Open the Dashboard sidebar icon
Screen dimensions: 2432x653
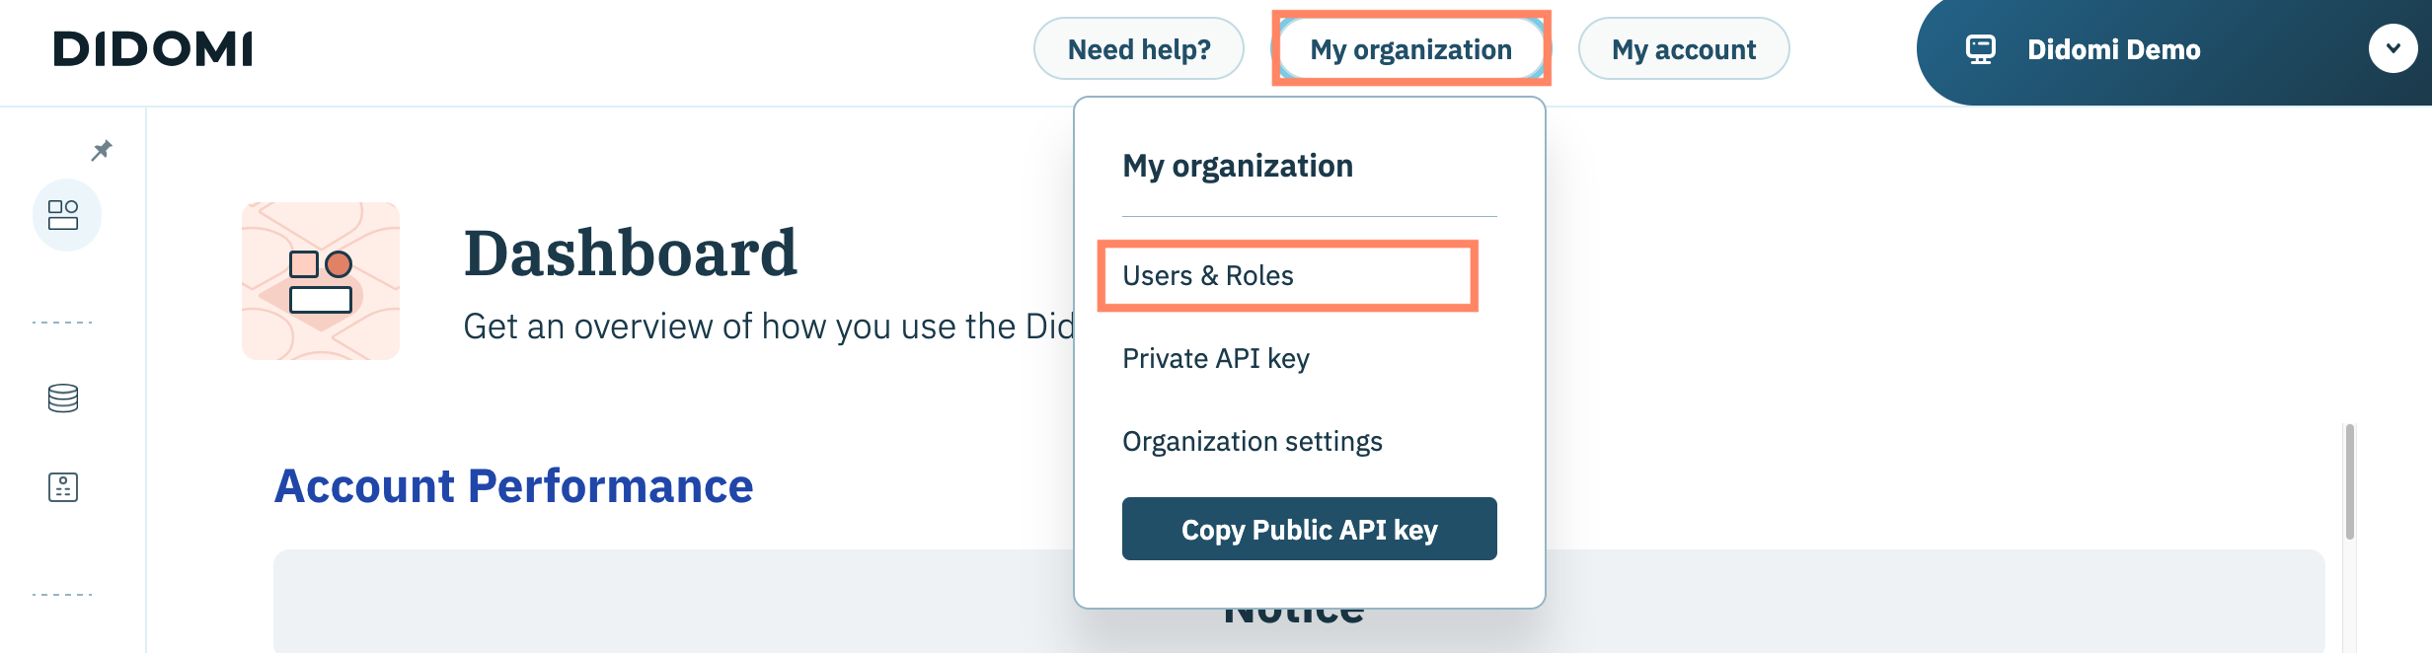click(x=64, y=215)
